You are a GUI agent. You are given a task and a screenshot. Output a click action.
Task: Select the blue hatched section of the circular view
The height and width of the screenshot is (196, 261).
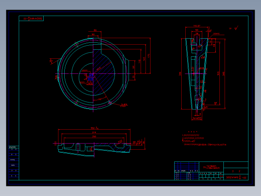(103, 73)
